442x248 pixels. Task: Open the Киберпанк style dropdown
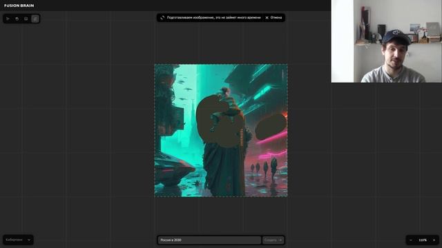click(18, 240)
